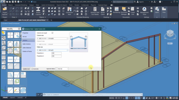Viewport: 179px width, 100px height.
Task: Toggle grid display in status bar
Action: pos(116,98)
